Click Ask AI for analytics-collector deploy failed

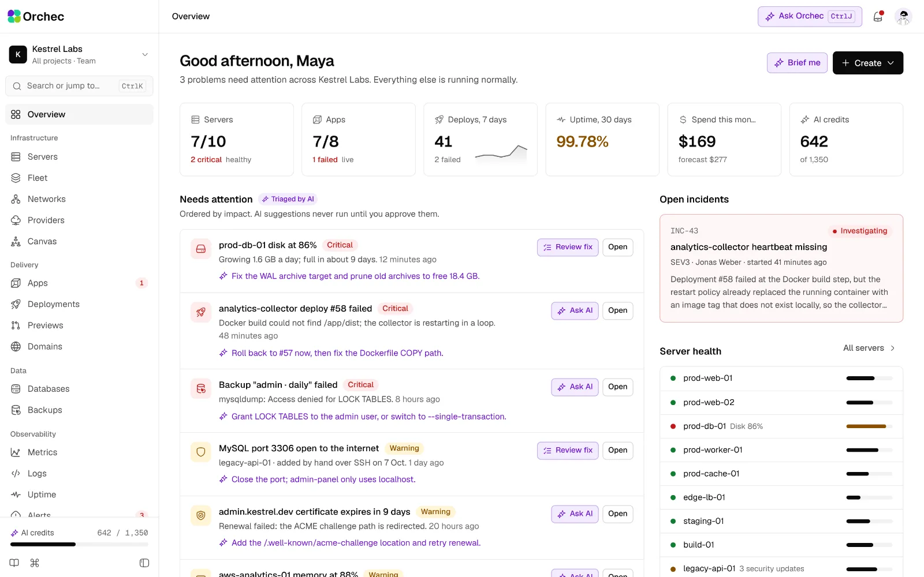tap(575, 310)
